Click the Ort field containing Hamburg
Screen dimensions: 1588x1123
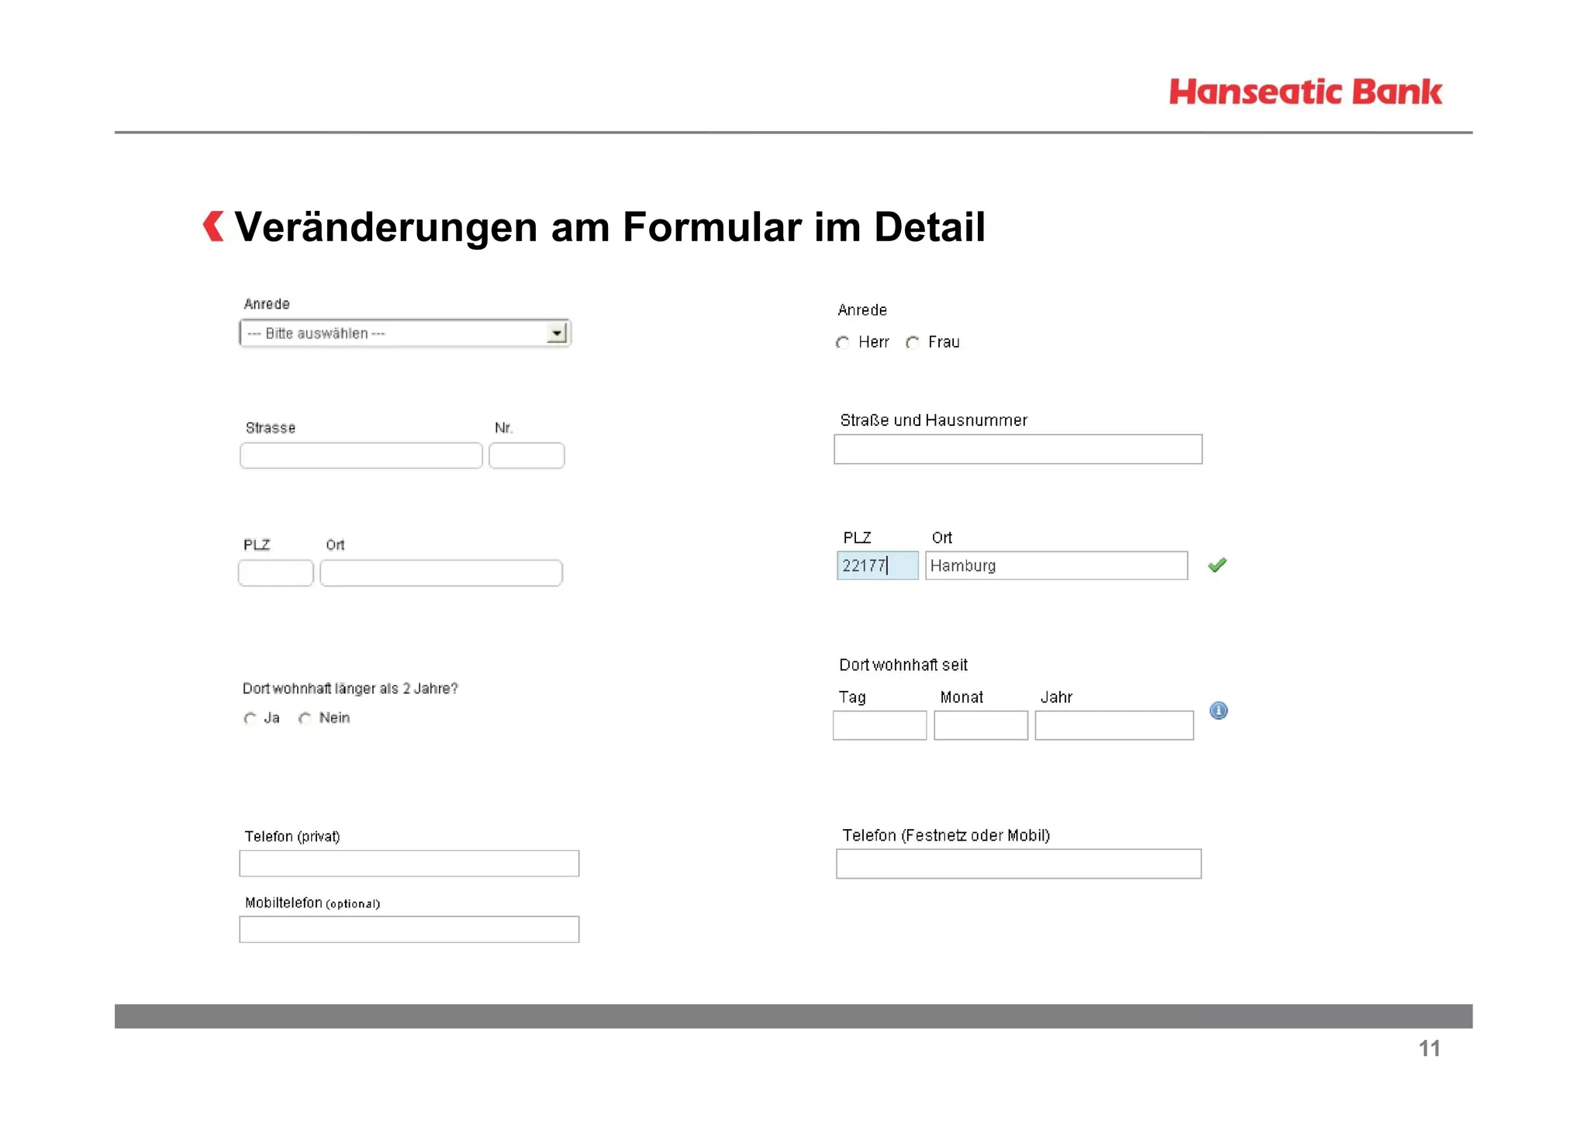[1056, 565]
